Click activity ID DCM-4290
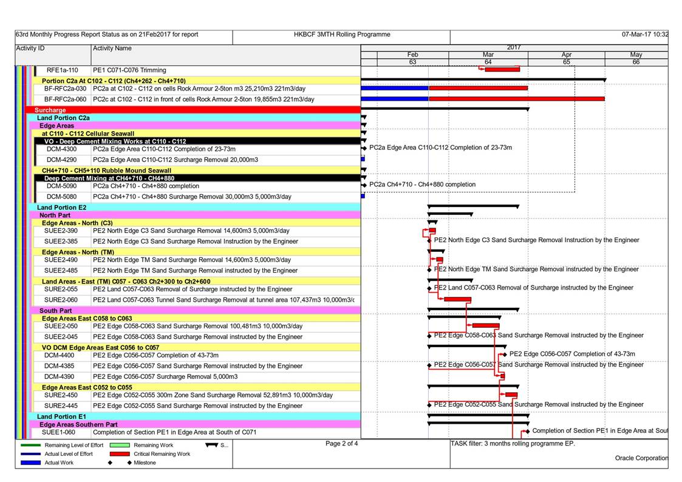 click(61, 160)
